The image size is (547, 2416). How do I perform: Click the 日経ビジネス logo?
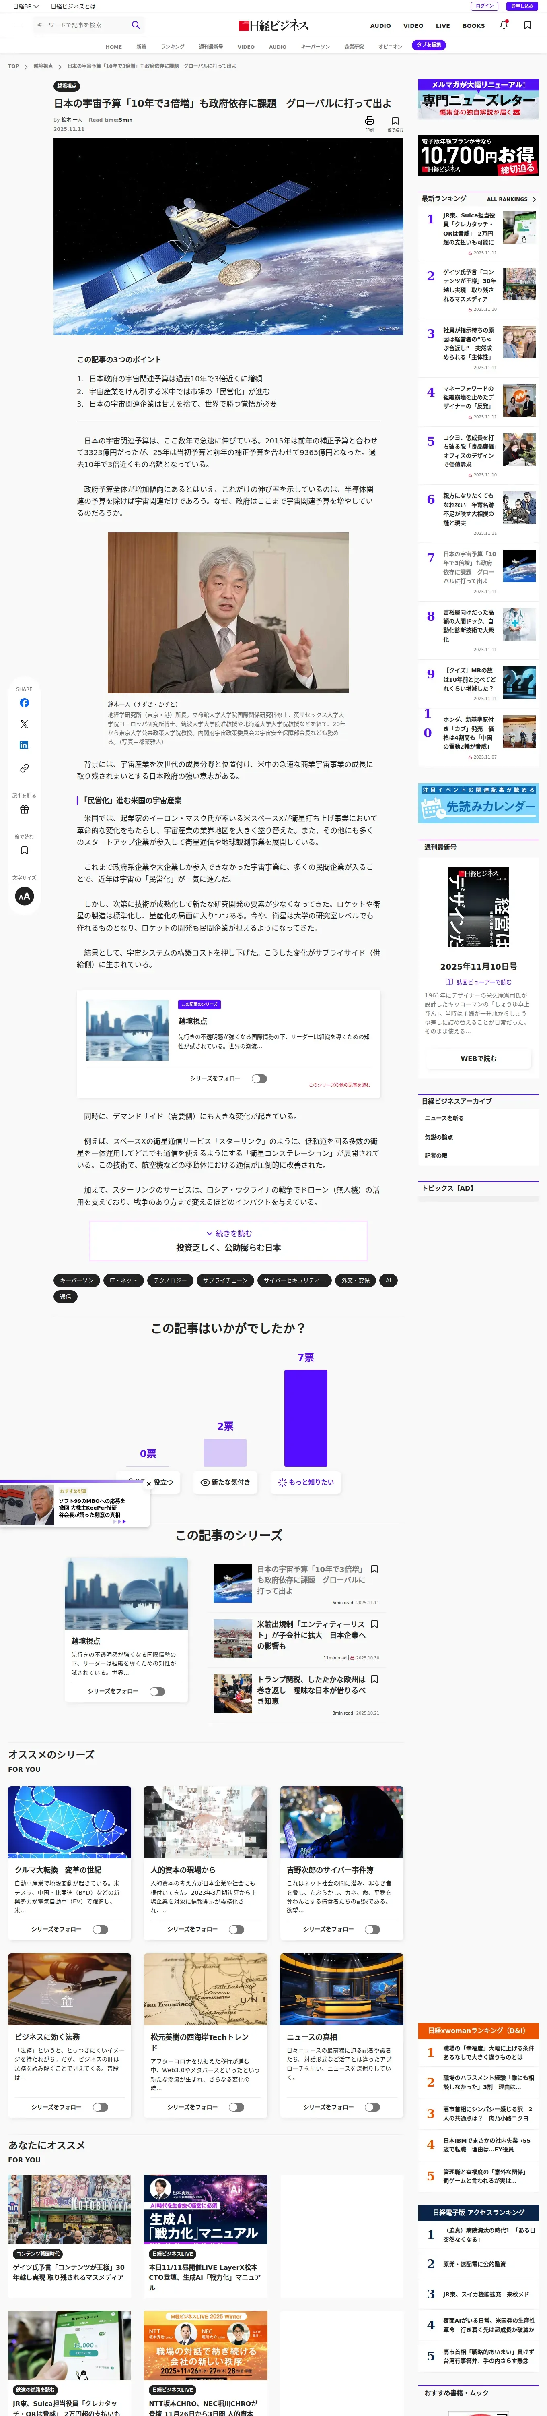(x=273, y=25)
